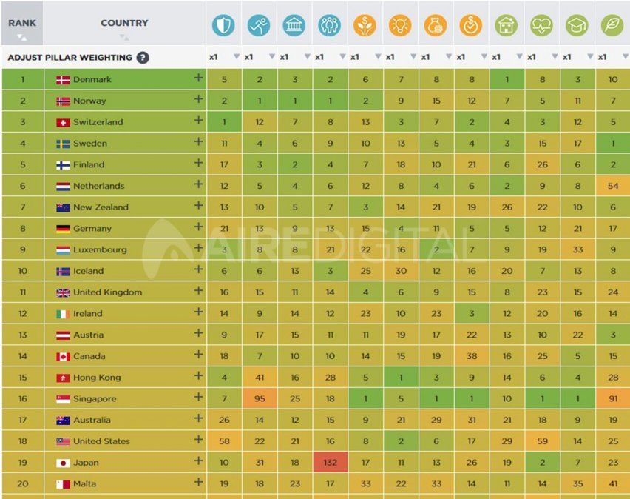This screenshot has width=630, height=499.
Task: Select the graduation cap education icon
Action: (x=577, y=24)
